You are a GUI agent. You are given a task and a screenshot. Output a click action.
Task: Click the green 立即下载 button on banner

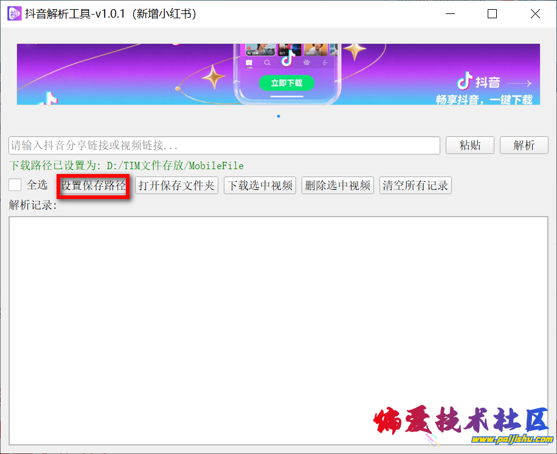click(286, 83)
